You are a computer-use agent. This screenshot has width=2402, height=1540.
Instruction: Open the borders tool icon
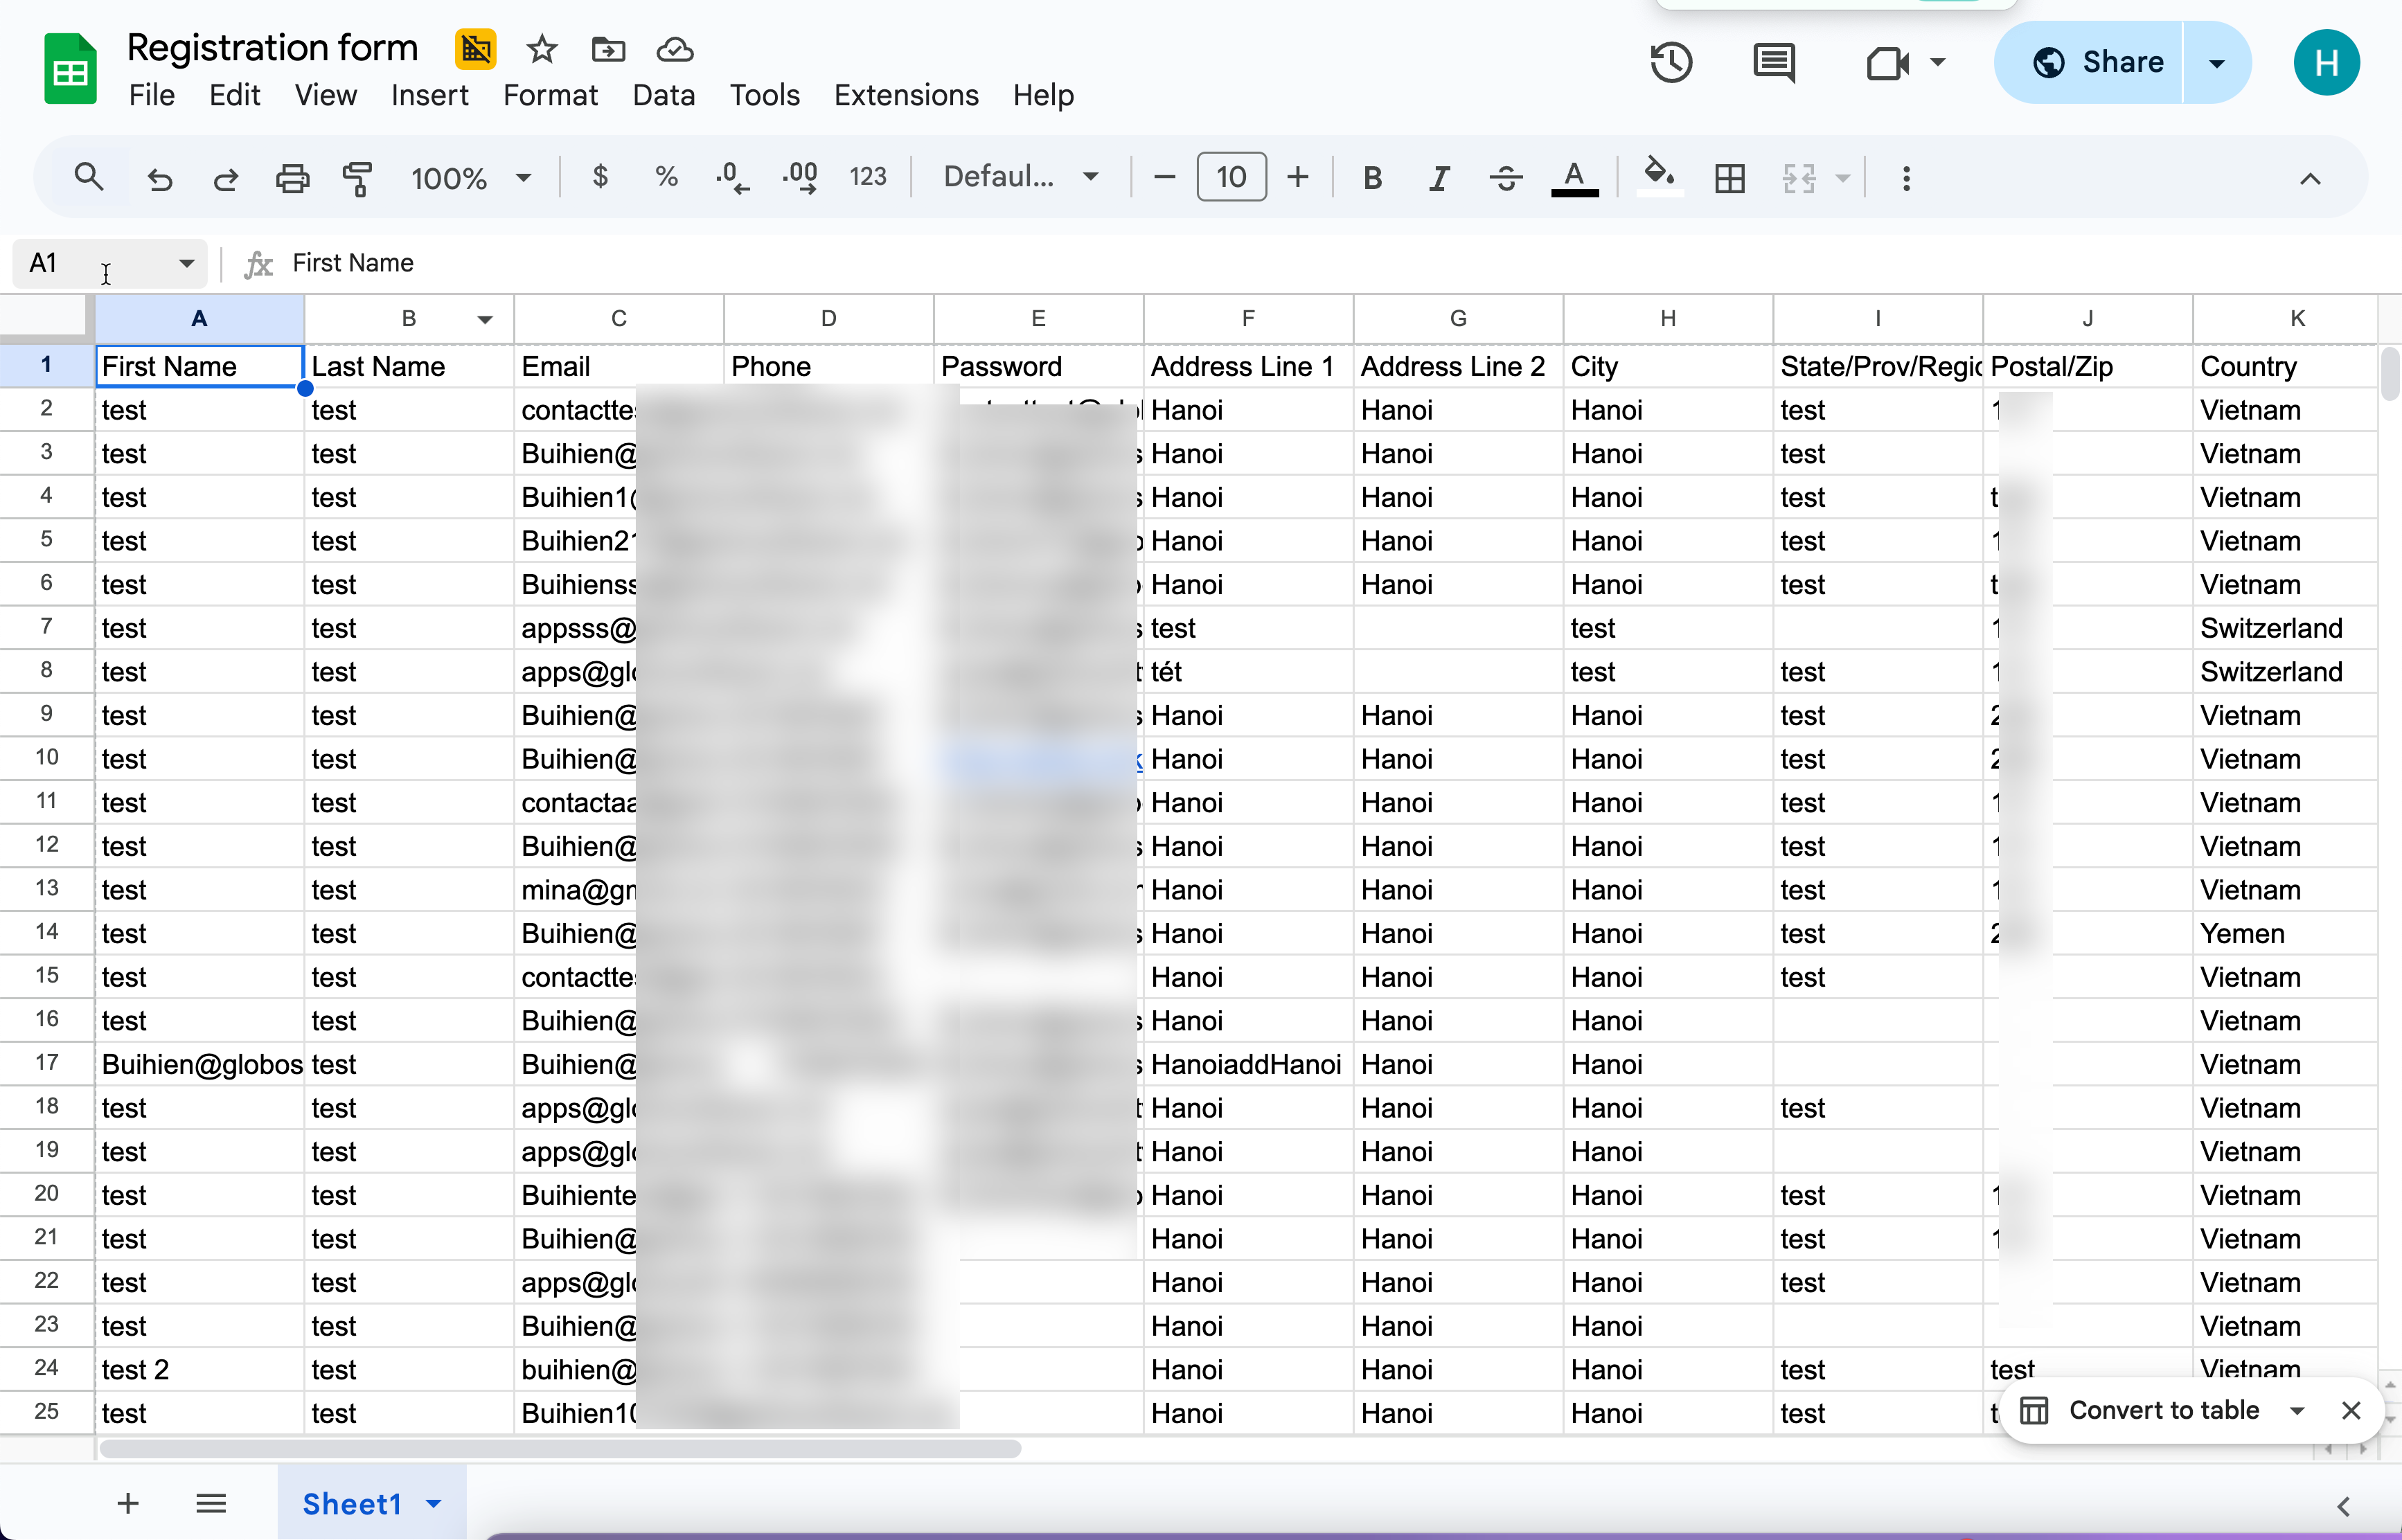pos(1729,178)
